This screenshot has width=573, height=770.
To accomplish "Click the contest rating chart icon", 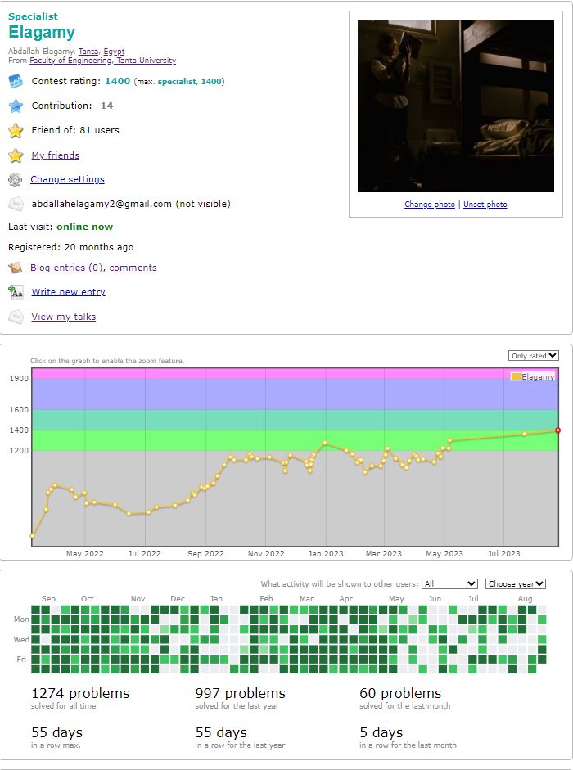I will point(16,82).
